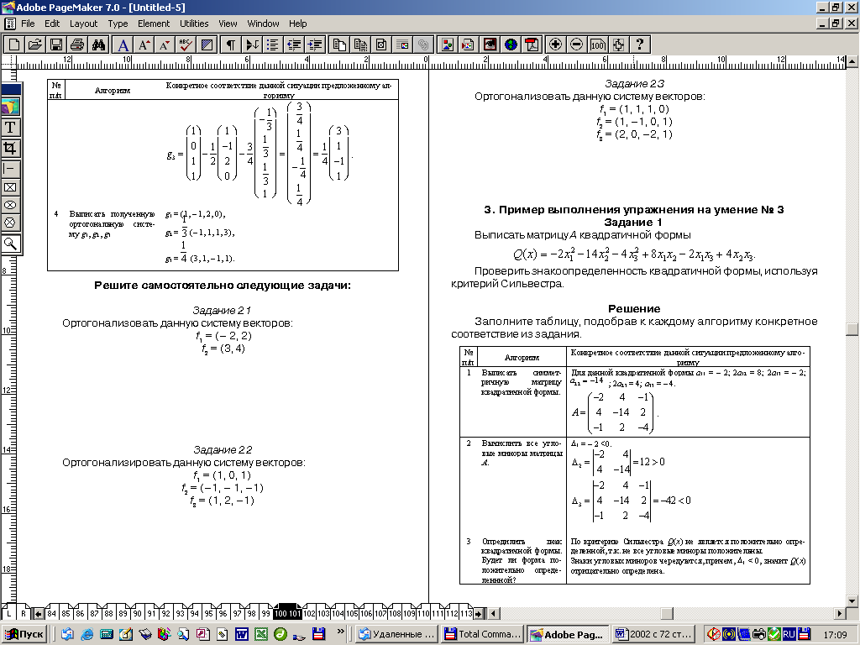Click the Fill and Stroke icon

coord(207,45)
